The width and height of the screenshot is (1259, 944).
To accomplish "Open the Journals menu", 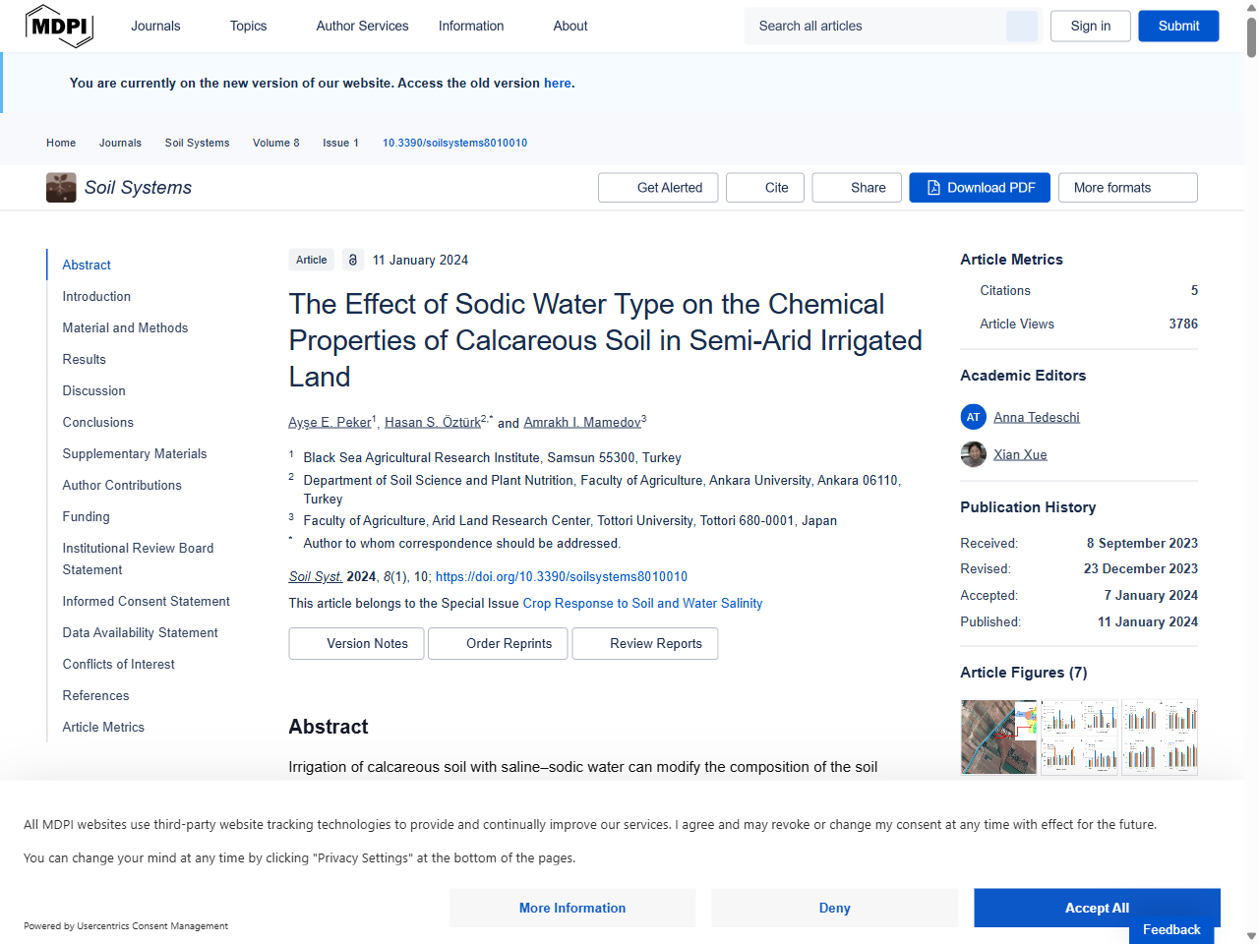I will click(x=155, y=27).
